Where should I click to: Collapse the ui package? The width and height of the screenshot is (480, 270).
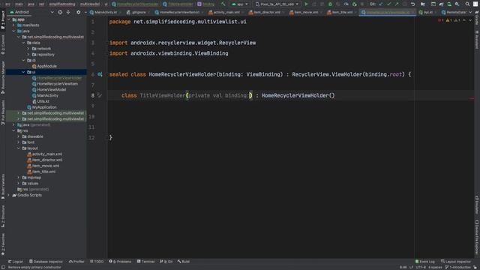pos(23,72)
